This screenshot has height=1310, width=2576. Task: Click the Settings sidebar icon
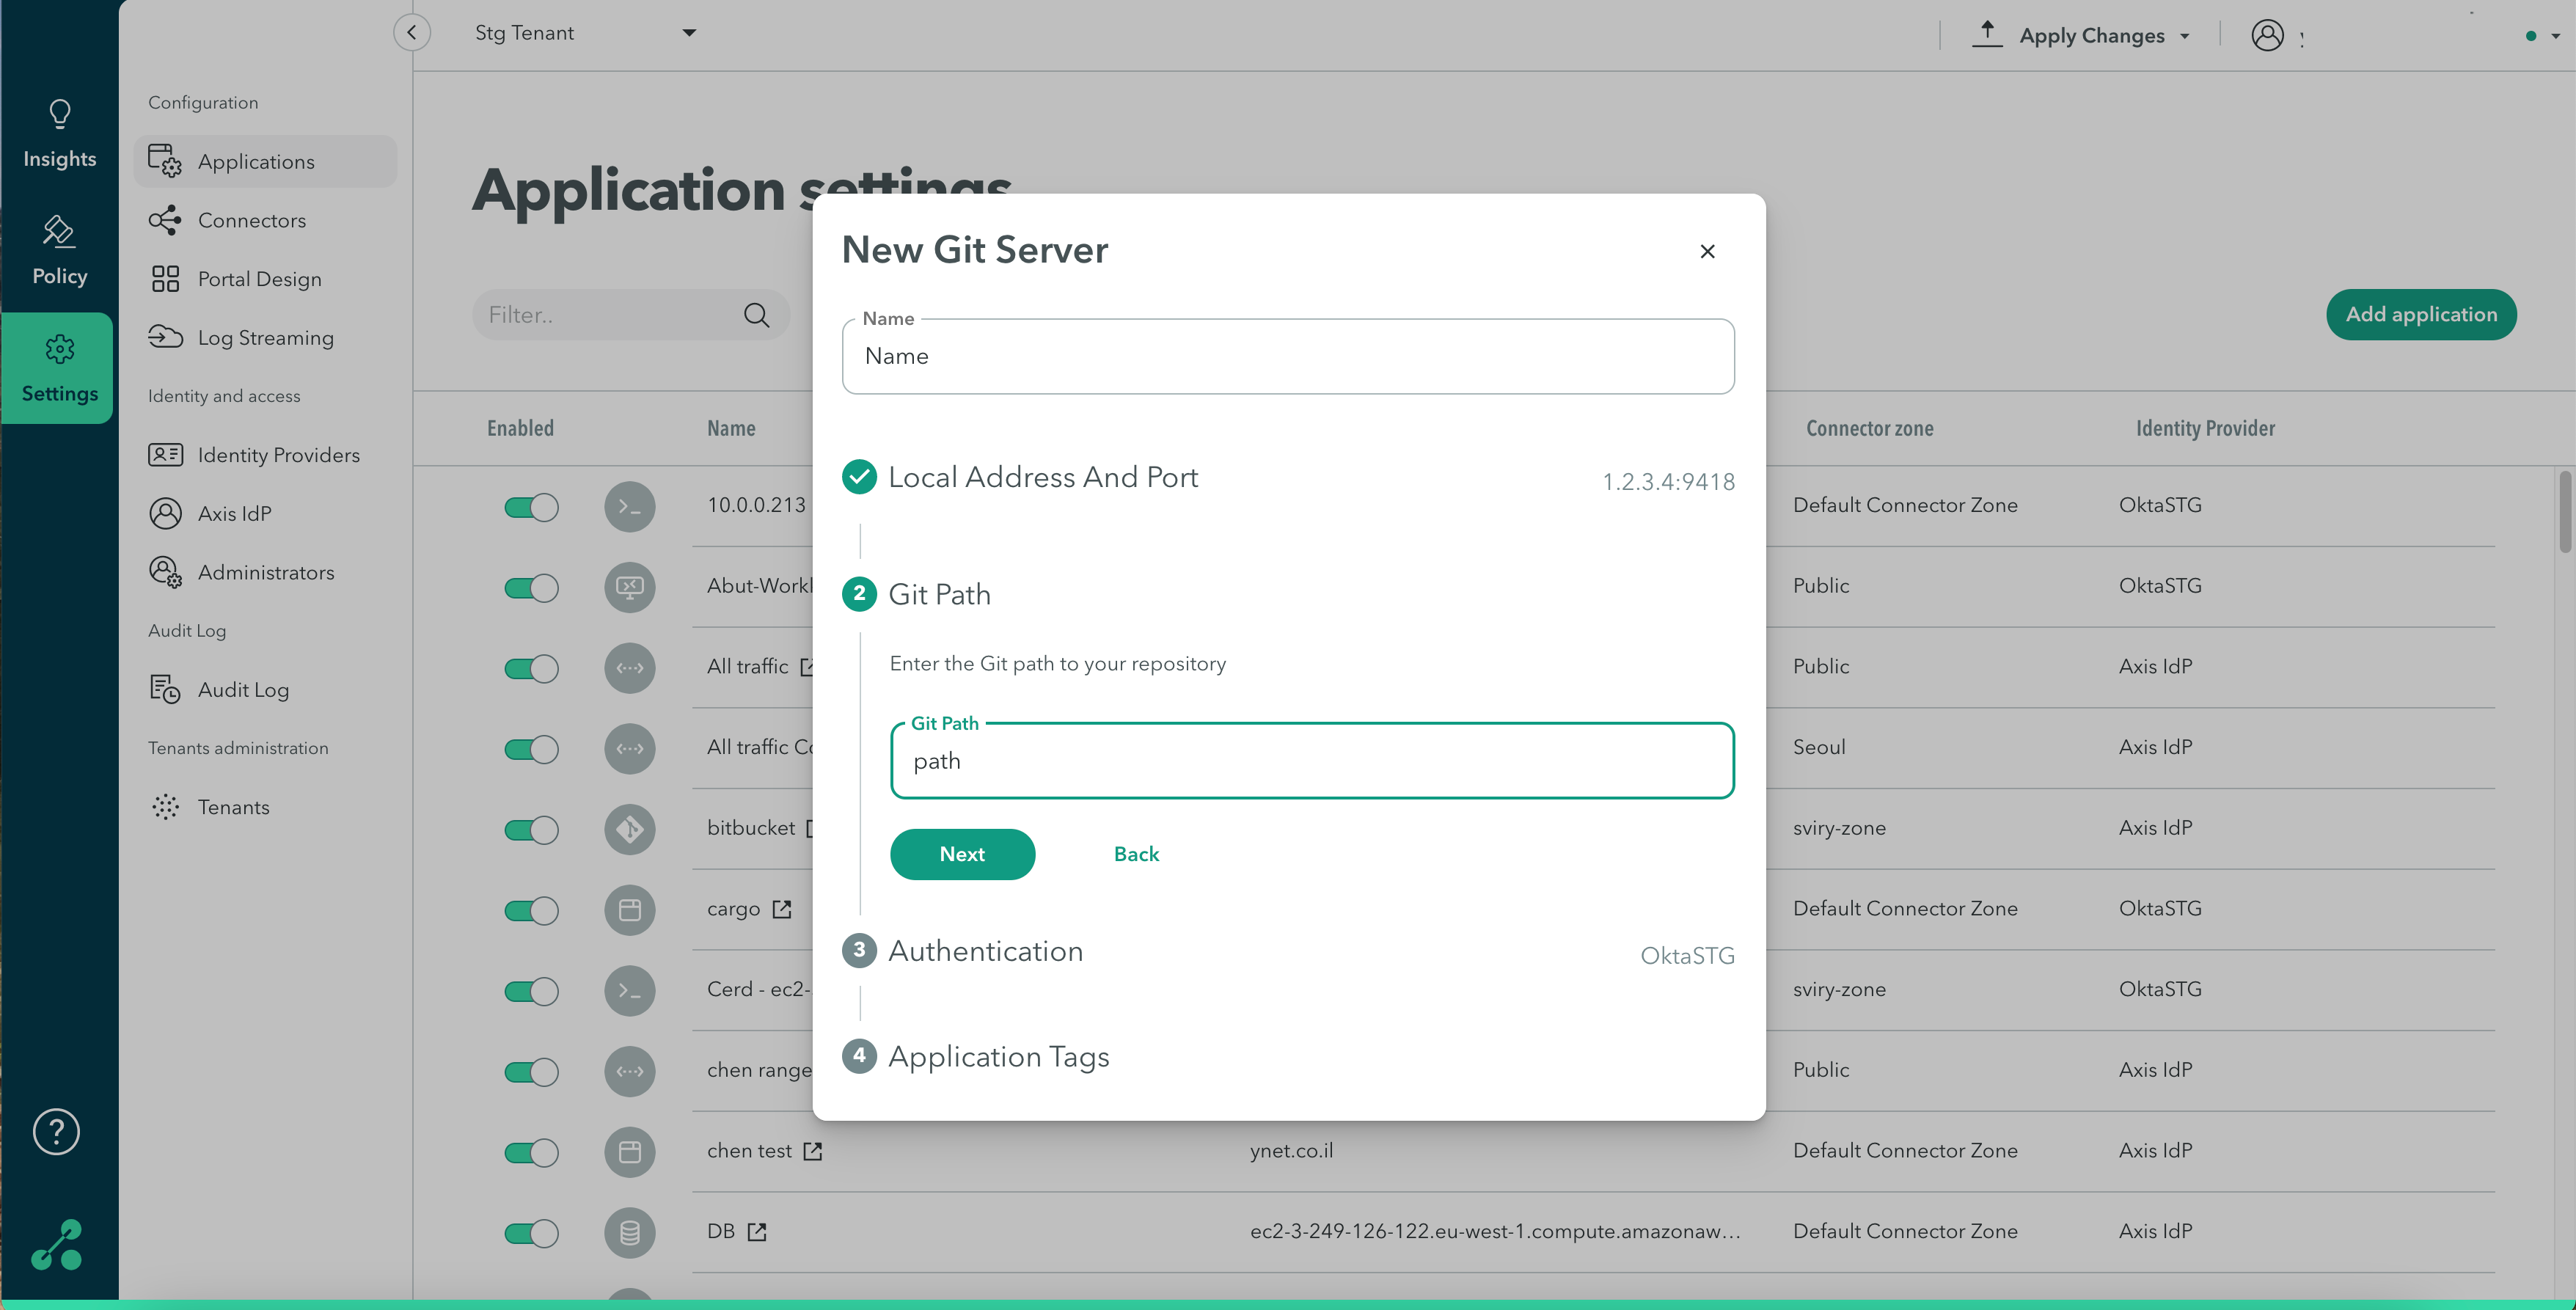60,366
